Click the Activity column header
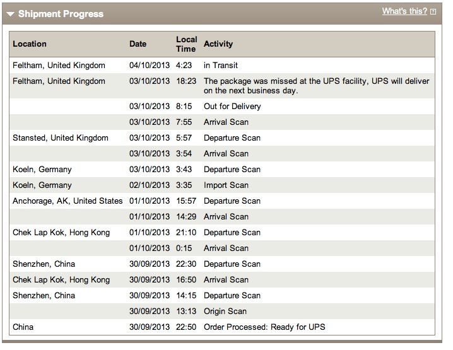Screen dimensions: 453x350 pyautogui.click(x=218, y=44)
